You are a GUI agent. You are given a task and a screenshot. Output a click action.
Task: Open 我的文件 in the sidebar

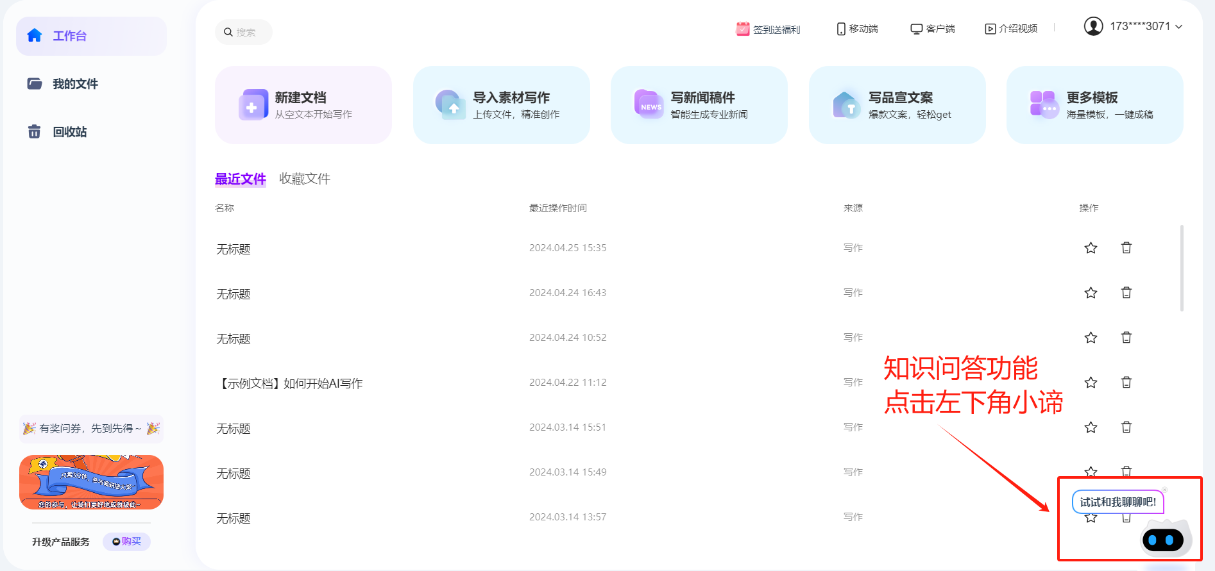coord(75,84)
